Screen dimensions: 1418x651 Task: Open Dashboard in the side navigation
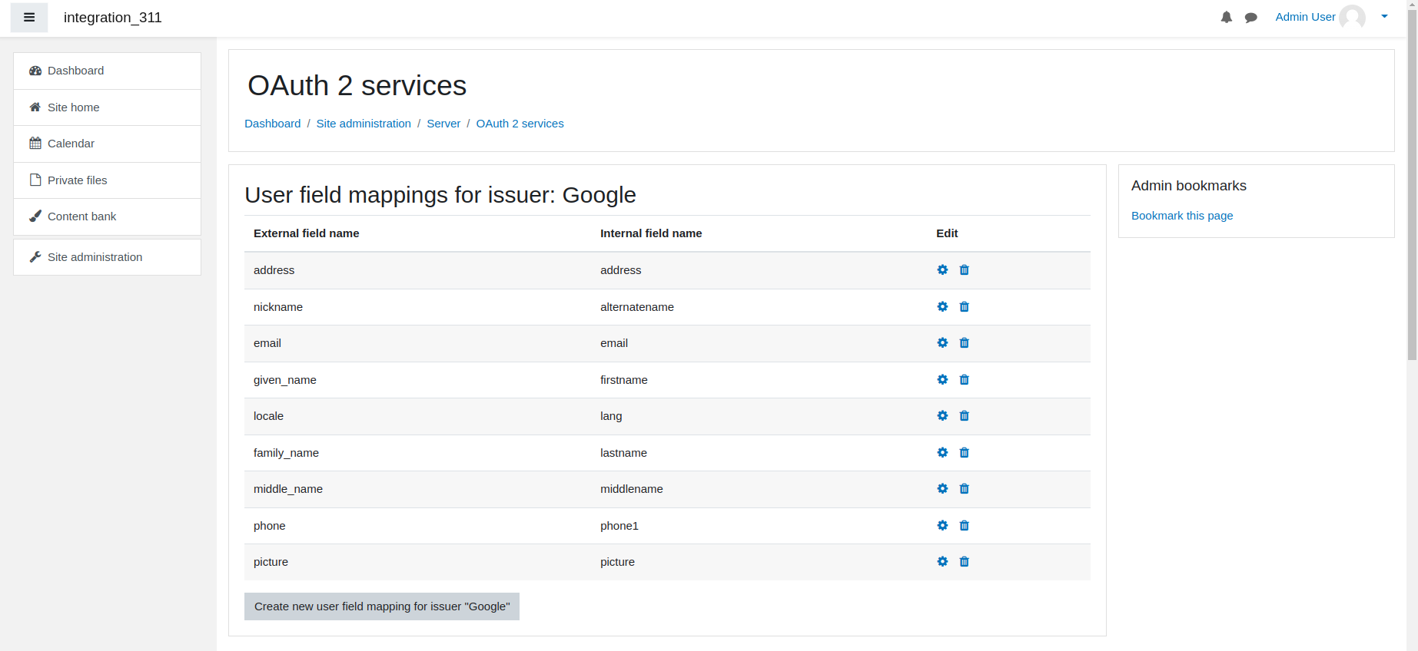coord(107,71)
